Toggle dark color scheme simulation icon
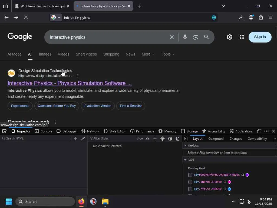Viewport: 277px width, 208px height. [x=170, y=138]
